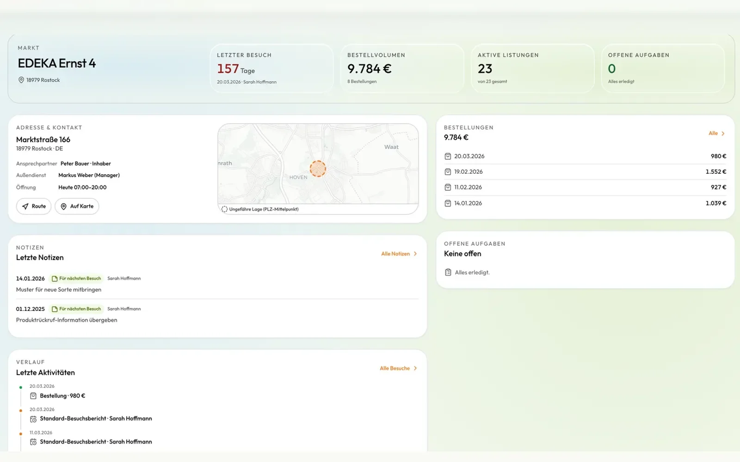Click the calendar icon of the 11.03.2026 Besuchsbericht
The width and height of the screenshot is (740, 462).
33,442
